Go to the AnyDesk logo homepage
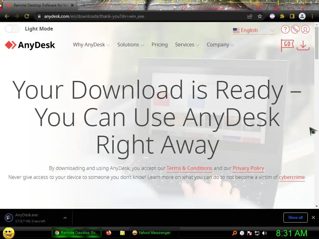The image size is (319, 239). click(x=30, y=45)
